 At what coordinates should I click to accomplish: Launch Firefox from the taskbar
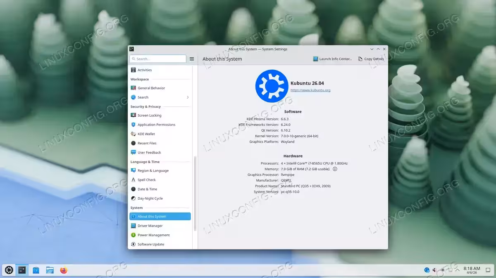(x=64, y=270)
